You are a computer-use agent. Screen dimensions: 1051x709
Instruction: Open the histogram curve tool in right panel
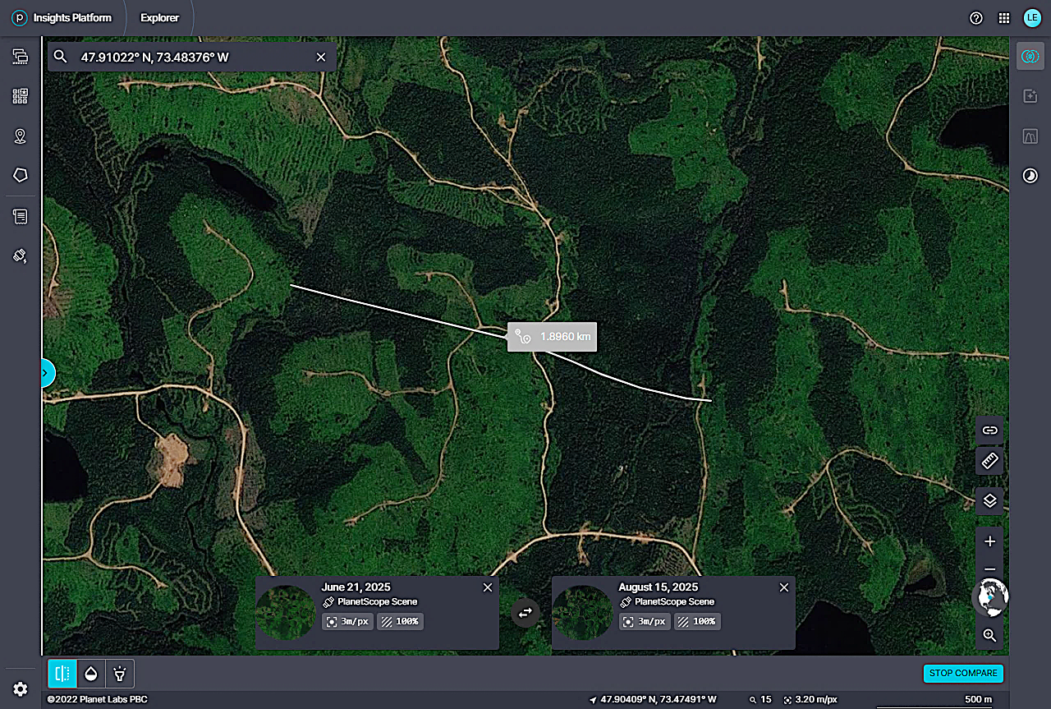click(1030, 136)
